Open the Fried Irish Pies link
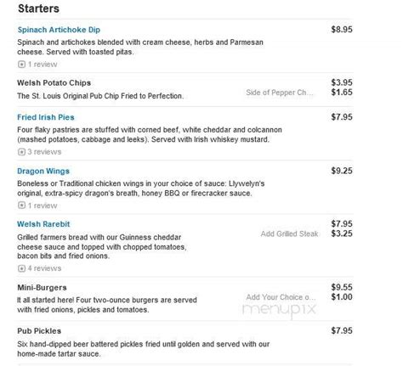Viewport: 403px width, 366px height. pos(46,117)
